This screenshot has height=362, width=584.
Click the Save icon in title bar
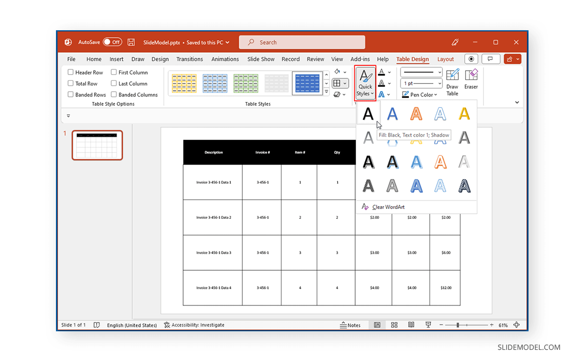[x=131, y=42]
